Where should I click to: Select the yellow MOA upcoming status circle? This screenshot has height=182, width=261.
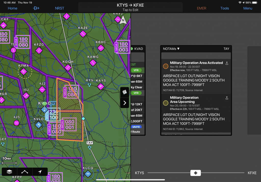click(x=165, y=103)
